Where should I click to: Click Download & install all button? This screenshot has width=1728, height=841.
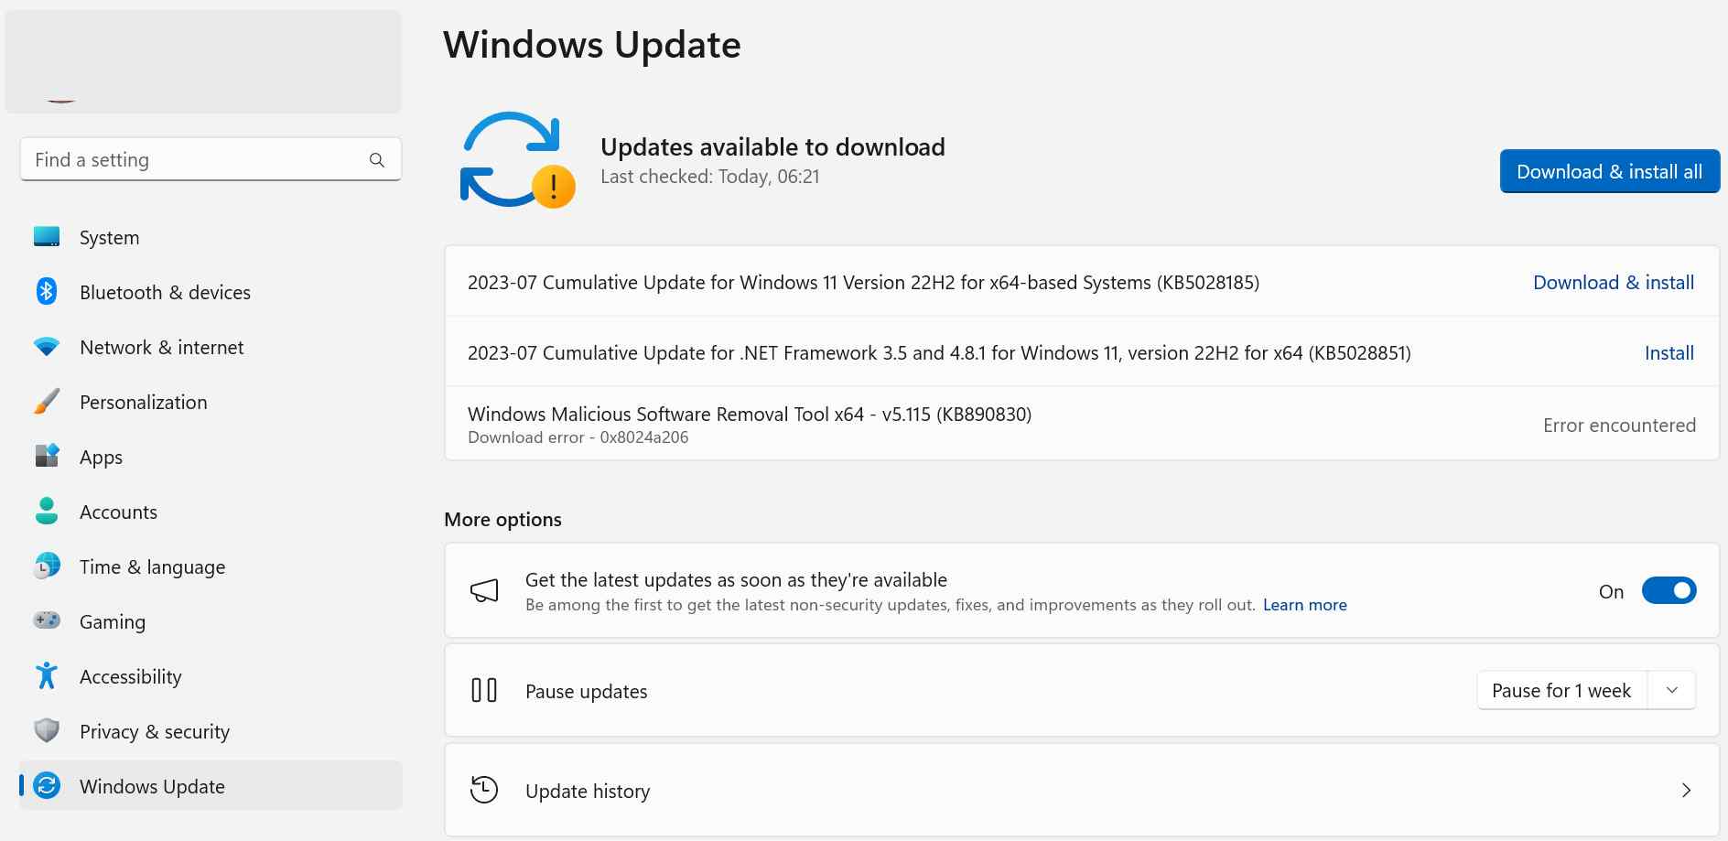click(x=1608, y=170)
